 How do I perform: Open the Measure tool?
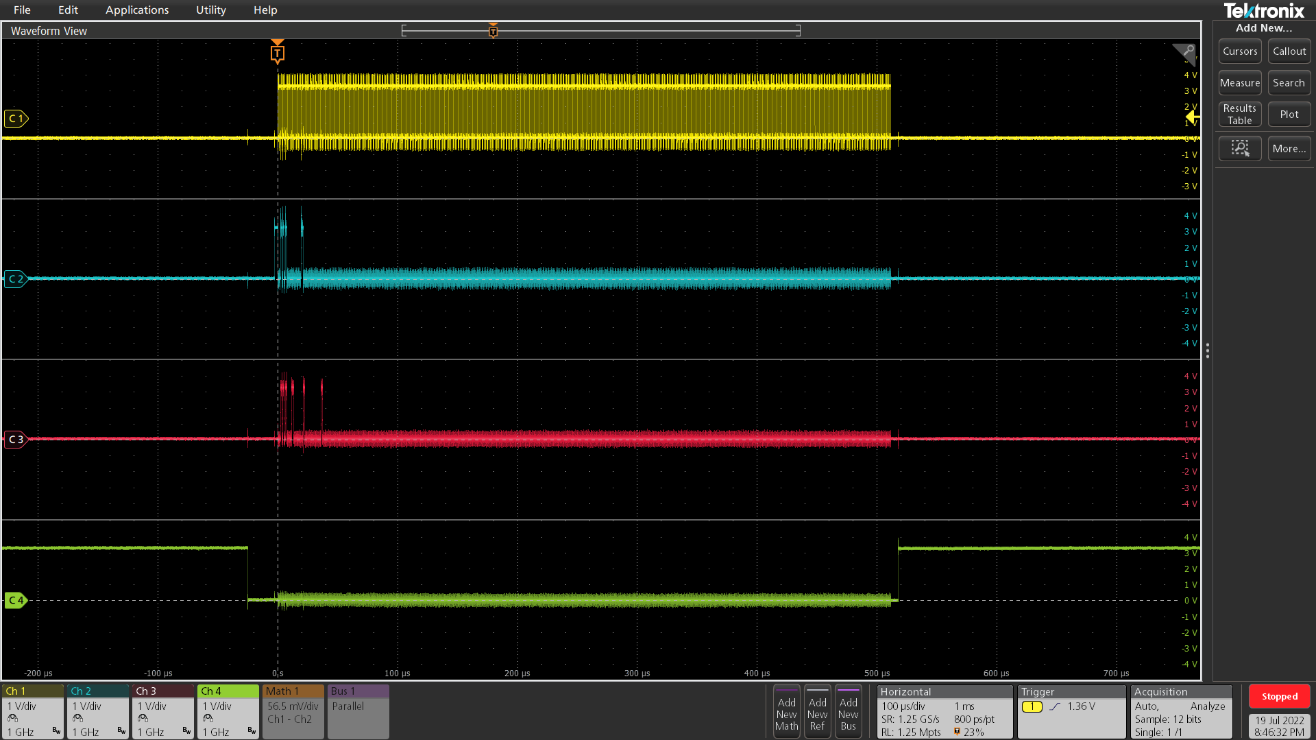click(1239, 82)
